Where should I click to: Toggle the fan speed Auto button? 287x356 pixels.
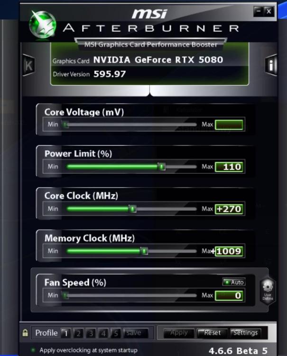[x=234, y=282]
